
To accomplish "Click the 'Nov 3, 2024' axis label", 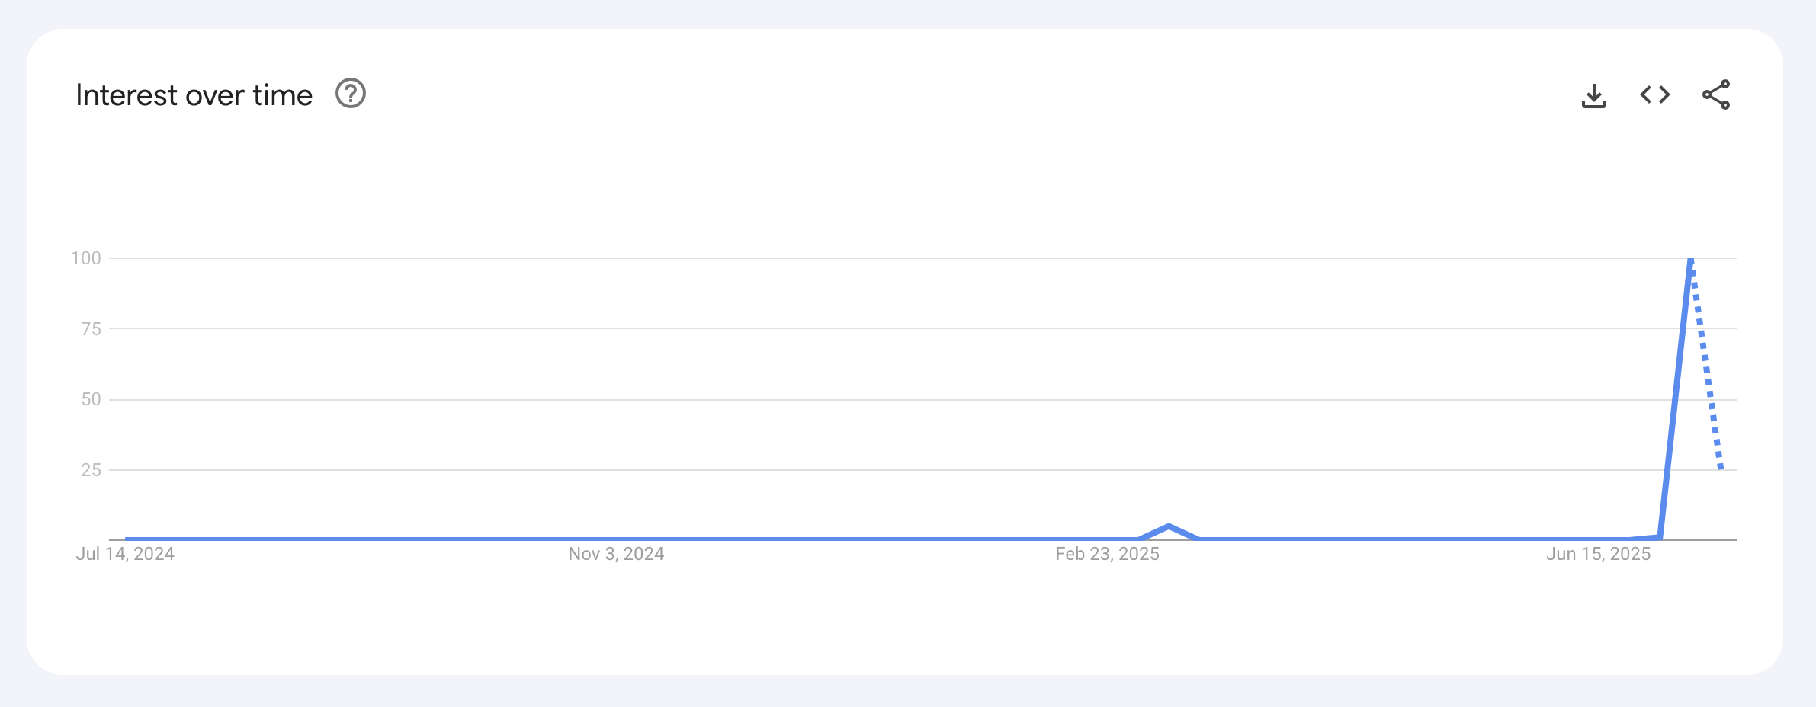I will [x=616, y=554].
